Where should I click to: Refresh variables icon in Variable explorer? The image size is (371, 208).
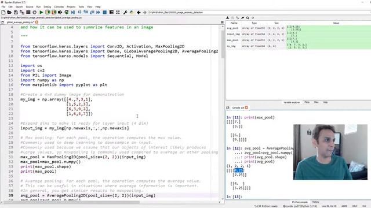pos(253,18)
